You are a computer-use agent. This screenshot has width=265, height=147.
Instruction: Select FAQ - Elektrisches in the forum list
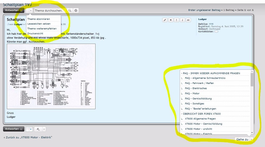pyautogui.click(x=196, y=88)
